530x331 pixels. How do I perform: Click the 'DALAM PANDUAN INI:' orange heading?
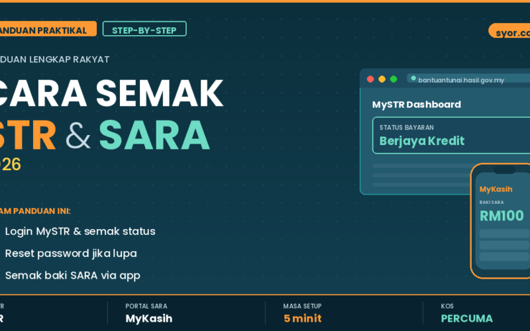click(x=35, y=211)
